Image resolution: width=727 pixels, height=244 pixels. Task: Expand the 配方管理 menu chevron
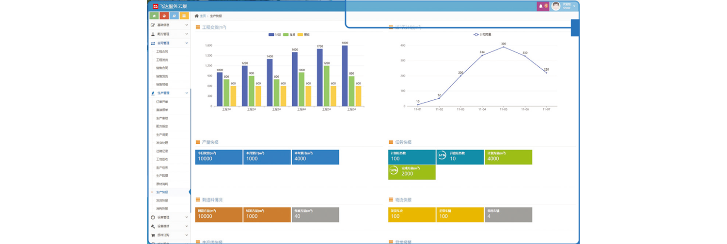(x=187, y=34)
